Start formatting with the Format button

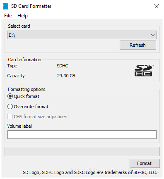[x=145, y=163]
